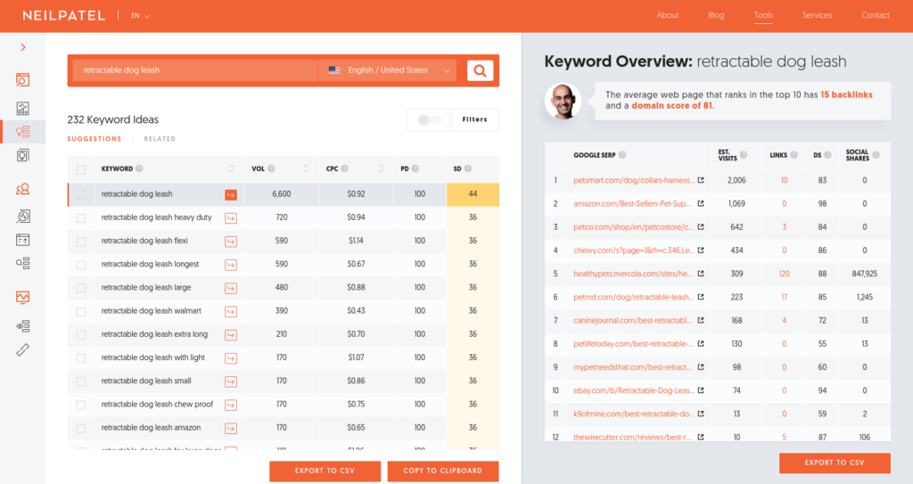Open the chewy.com search result link

[x=634, y=250]
